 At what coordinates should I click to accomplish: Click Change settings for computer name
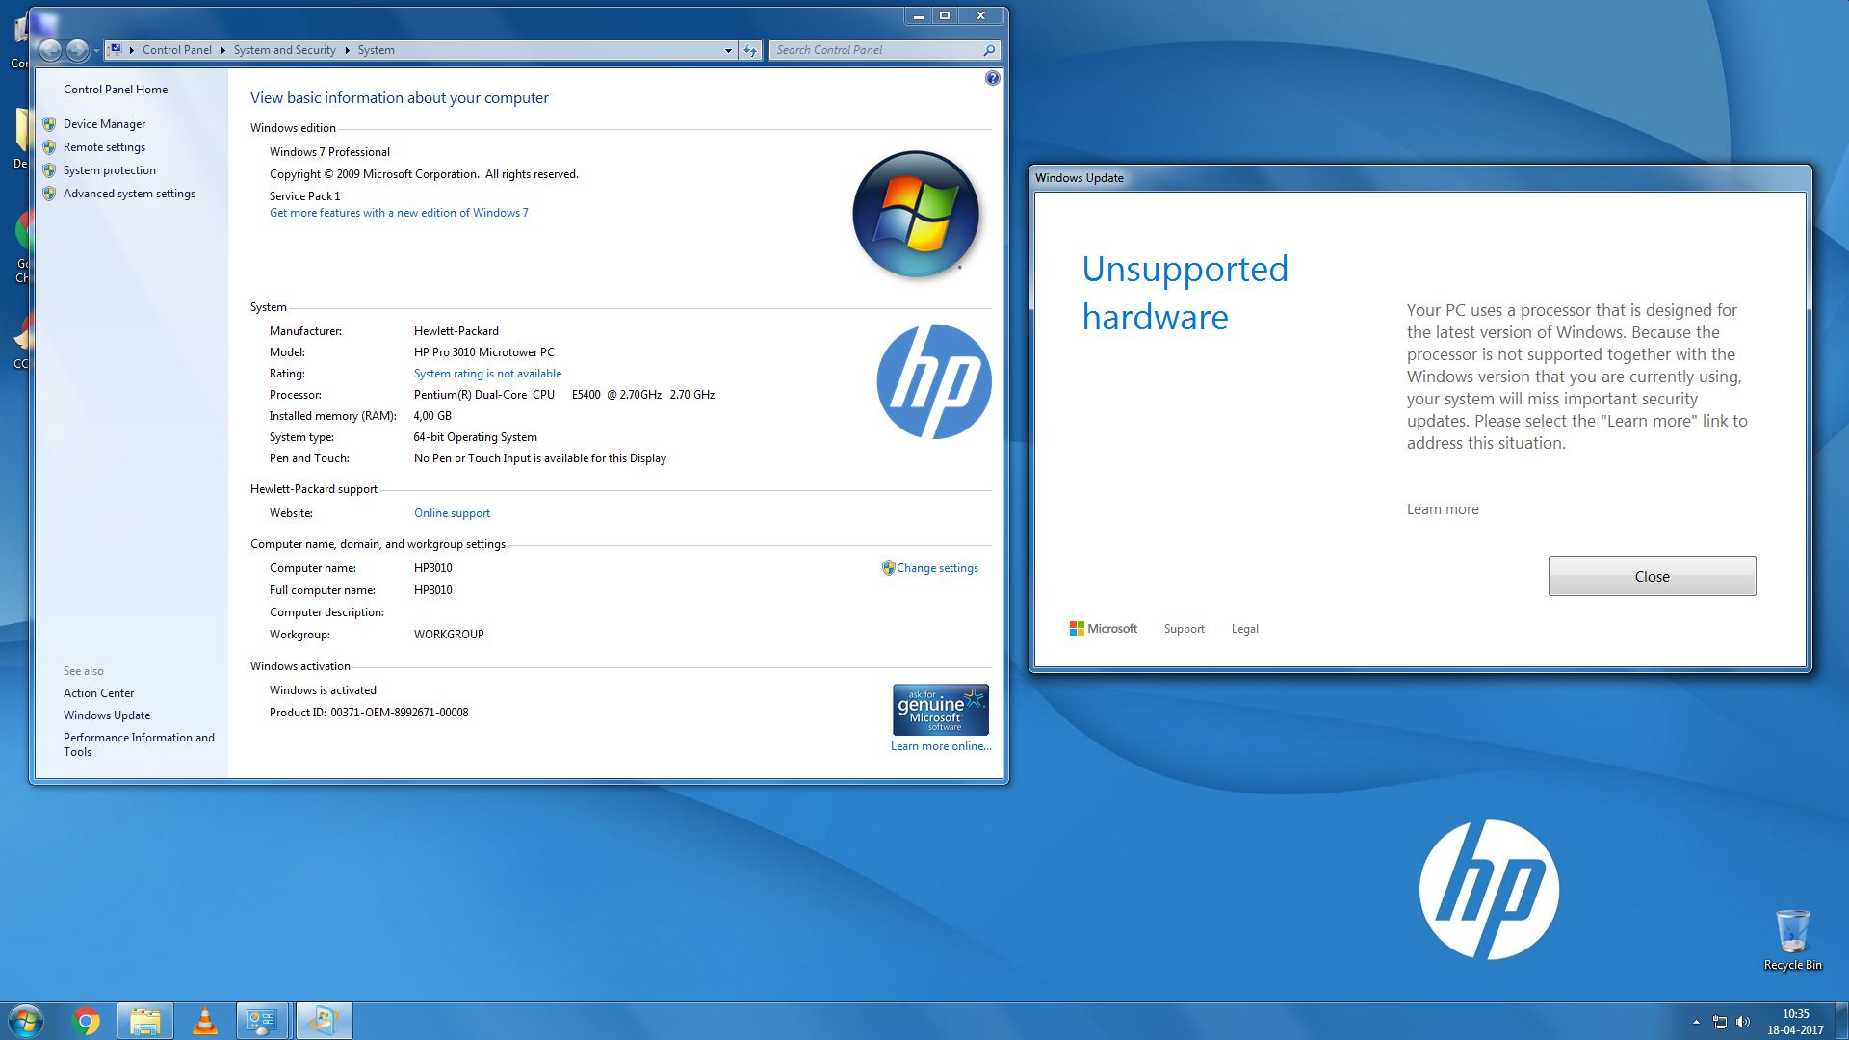click(x=937, y=568)
